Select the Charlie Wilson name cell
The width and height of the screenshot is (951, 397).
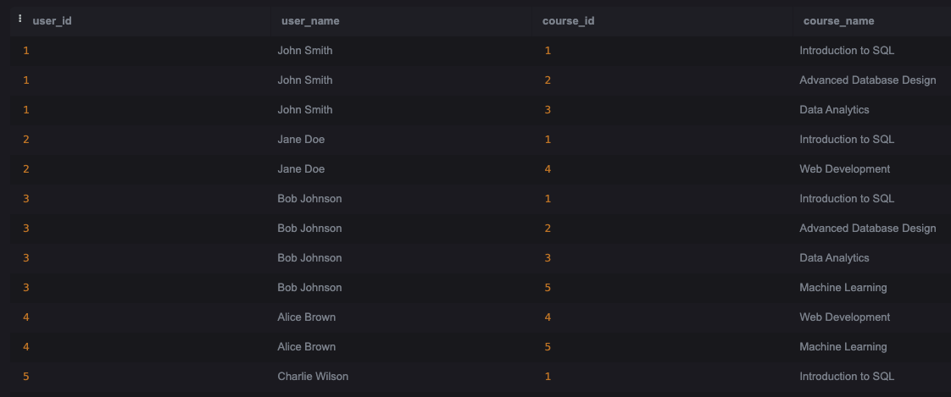pos(313,376)
